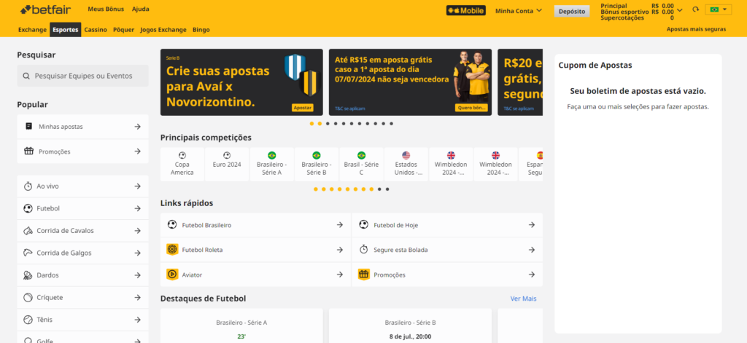Click the Segure esta Bolada stopwatch icon
Image resolution: width=747 pixels, height=343 pixels.
(363, 249)
